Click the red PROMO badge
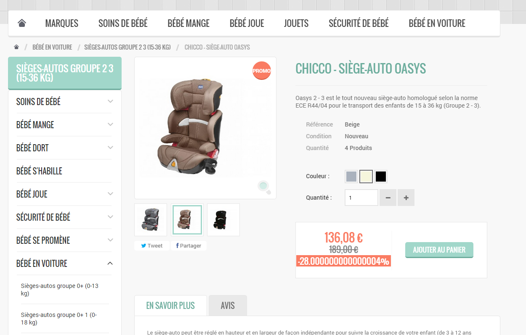526x335 pixels. pos(261,71)
